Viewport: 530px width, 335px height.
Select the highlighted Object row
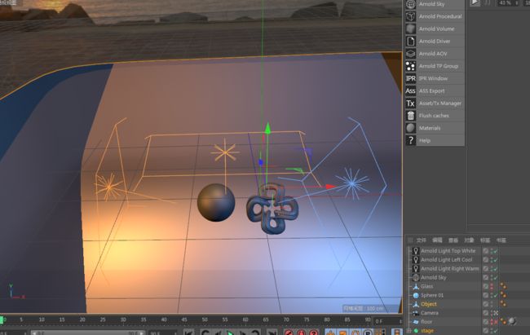pyautogui.click(x=428, y=304)
